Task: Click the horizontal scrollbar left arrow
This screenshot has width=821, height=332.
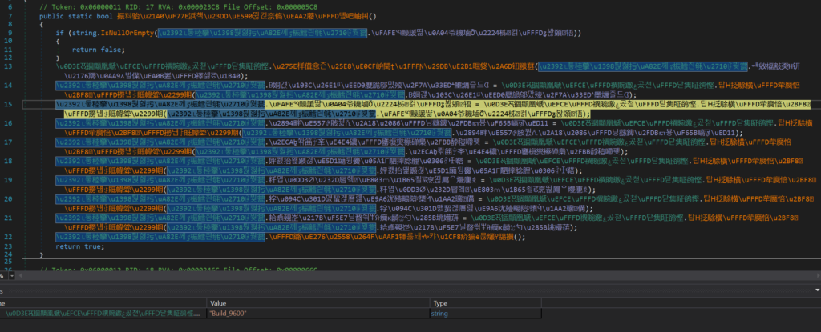Action: tap(19, 275)
